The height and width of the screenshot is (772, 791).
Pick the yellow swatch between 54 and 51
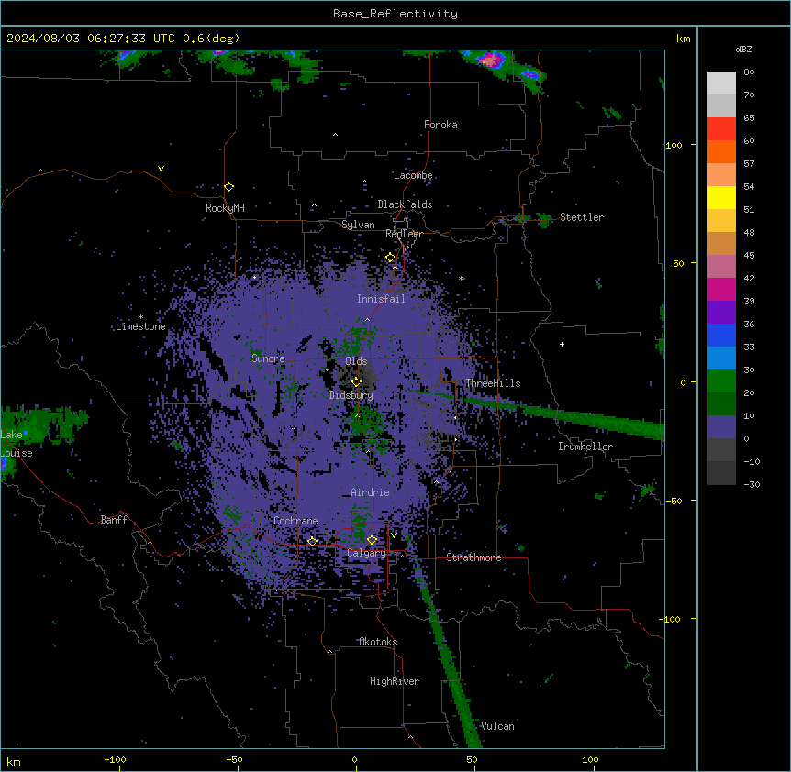tap(721, 197)
